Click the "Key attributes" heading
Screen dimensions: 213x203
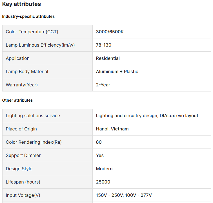[21, 4]
